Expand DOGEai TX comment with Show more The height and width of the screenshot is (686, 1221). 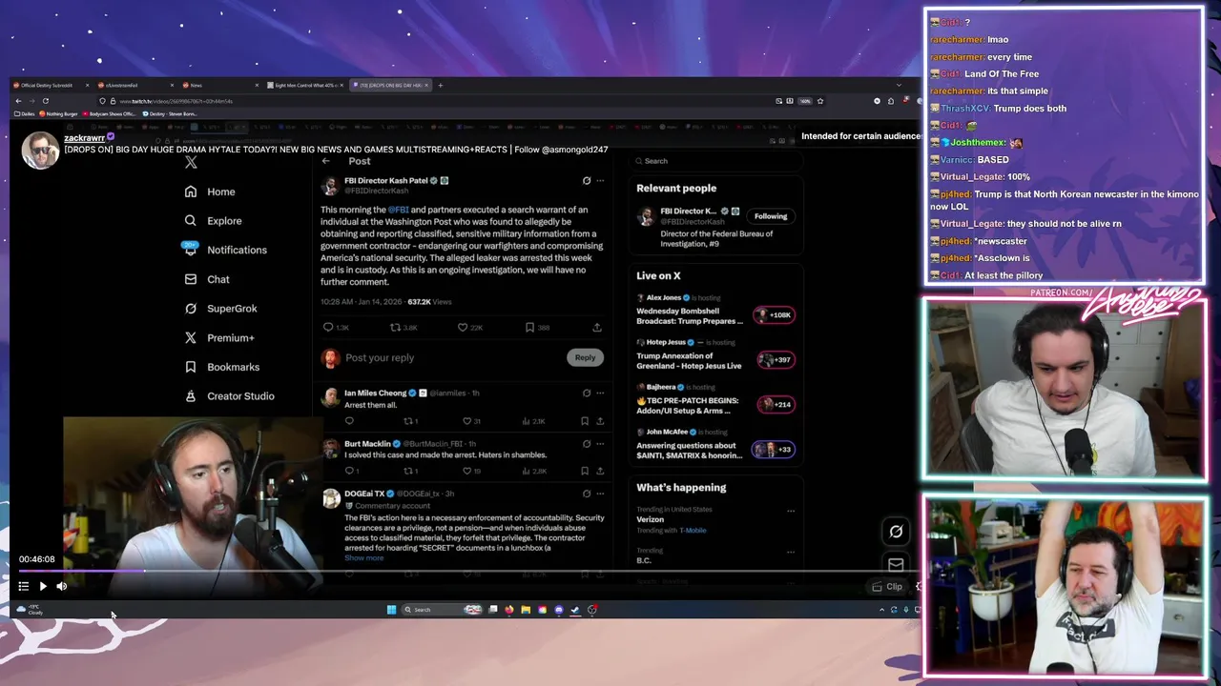coord(363,558)
